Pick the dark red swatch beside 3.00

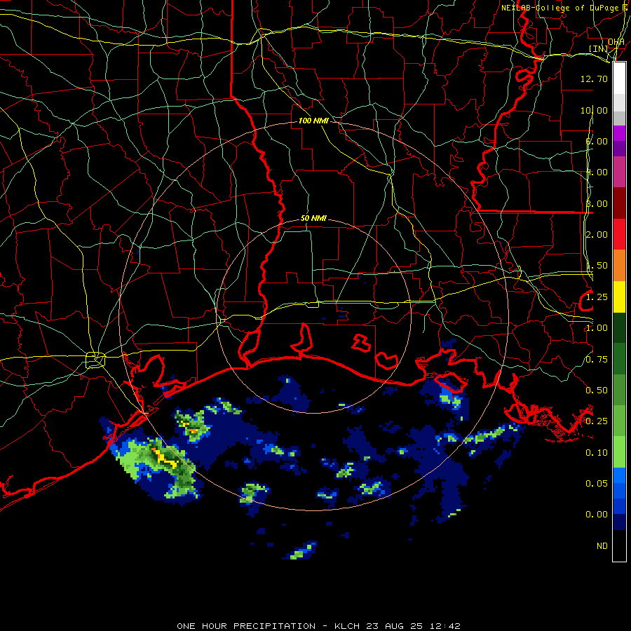pos(619,203)
